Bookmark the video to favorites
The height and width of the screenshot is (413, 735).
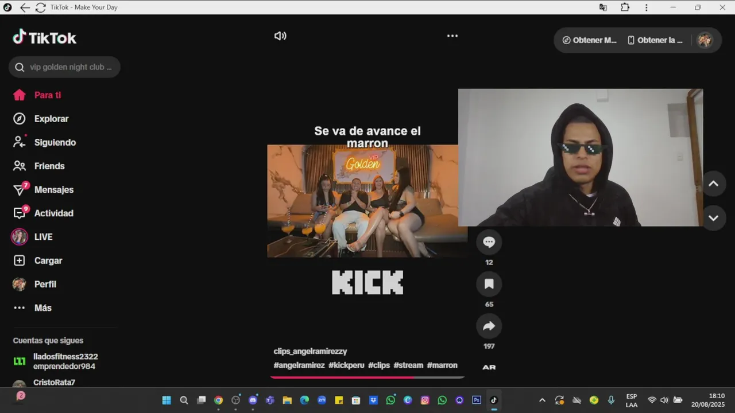click(489, 284)
